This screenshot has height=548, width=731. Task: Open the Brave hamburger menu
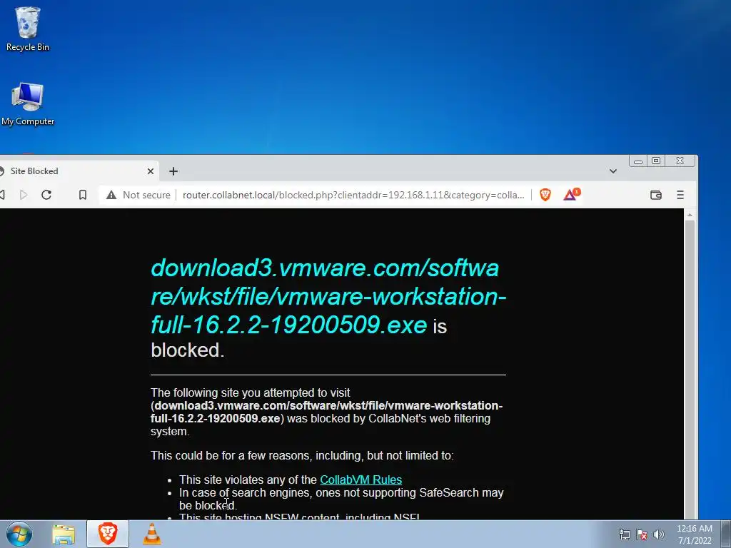point(680,195)
